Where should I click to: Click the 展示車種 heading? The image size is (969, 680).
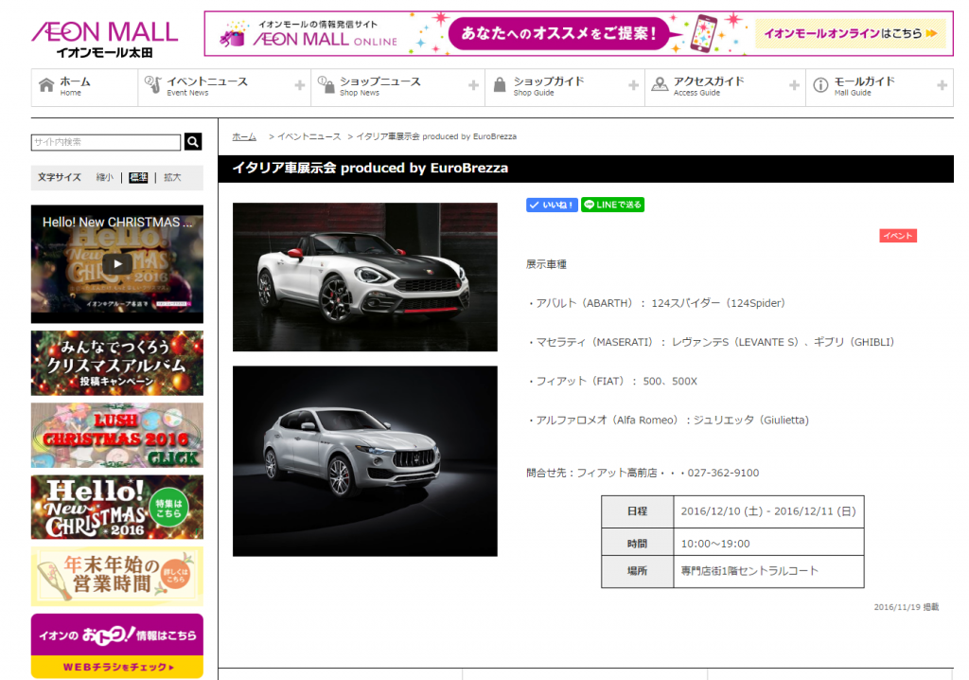point(546,264)
